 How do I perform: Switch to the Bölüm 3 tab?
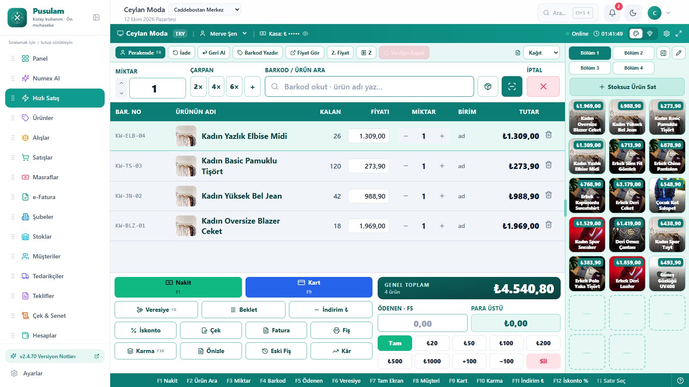pyautogui.click(x=590, y=68)
